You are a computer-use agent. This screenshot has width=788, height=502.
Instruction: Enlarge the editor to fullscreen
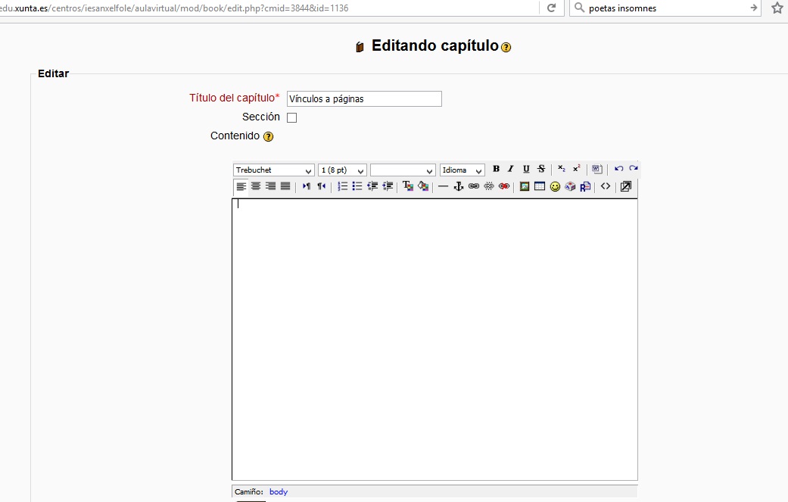click(626, 186)
